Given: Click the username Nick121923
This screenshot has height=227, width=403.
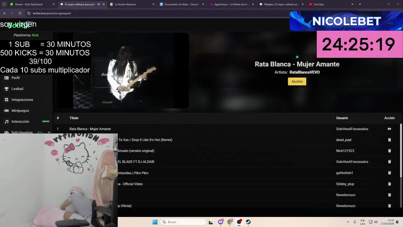Looking at the screenshot, I should 345,151.
